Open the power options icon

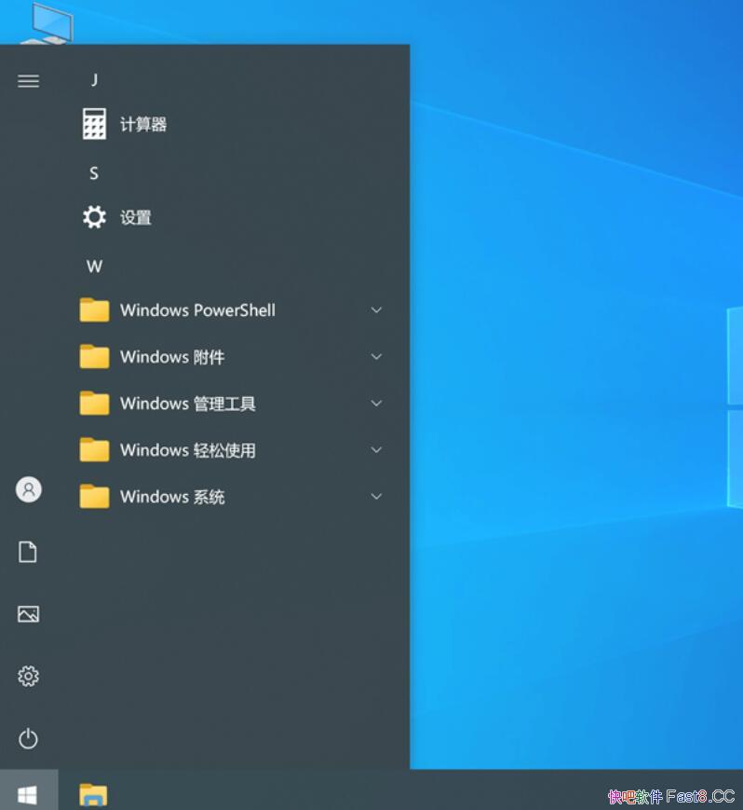coord(29,739)
